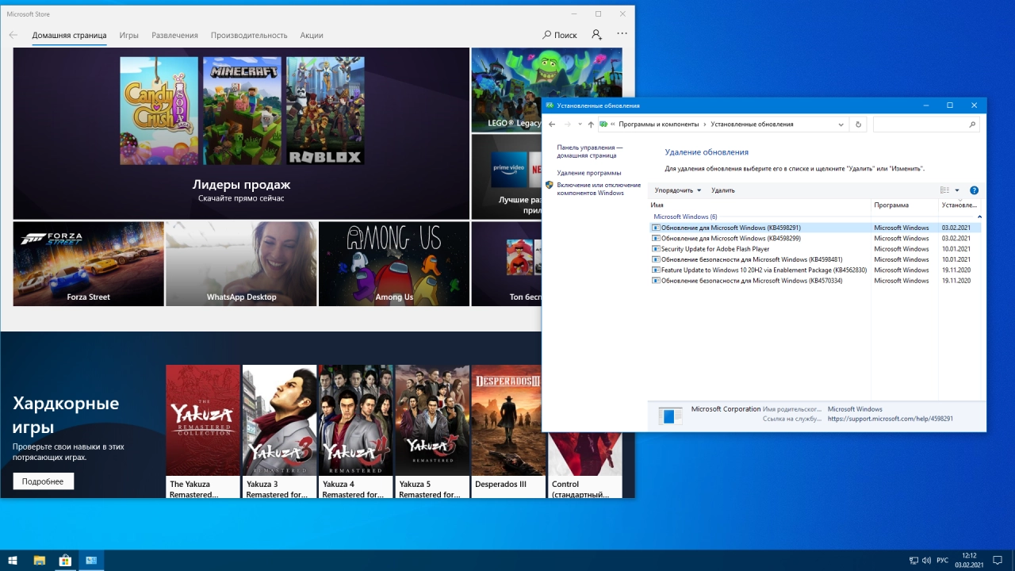Open network status in system tray
The height and width of the screenshot is (571, 1015).
click(x=913, y=561)
